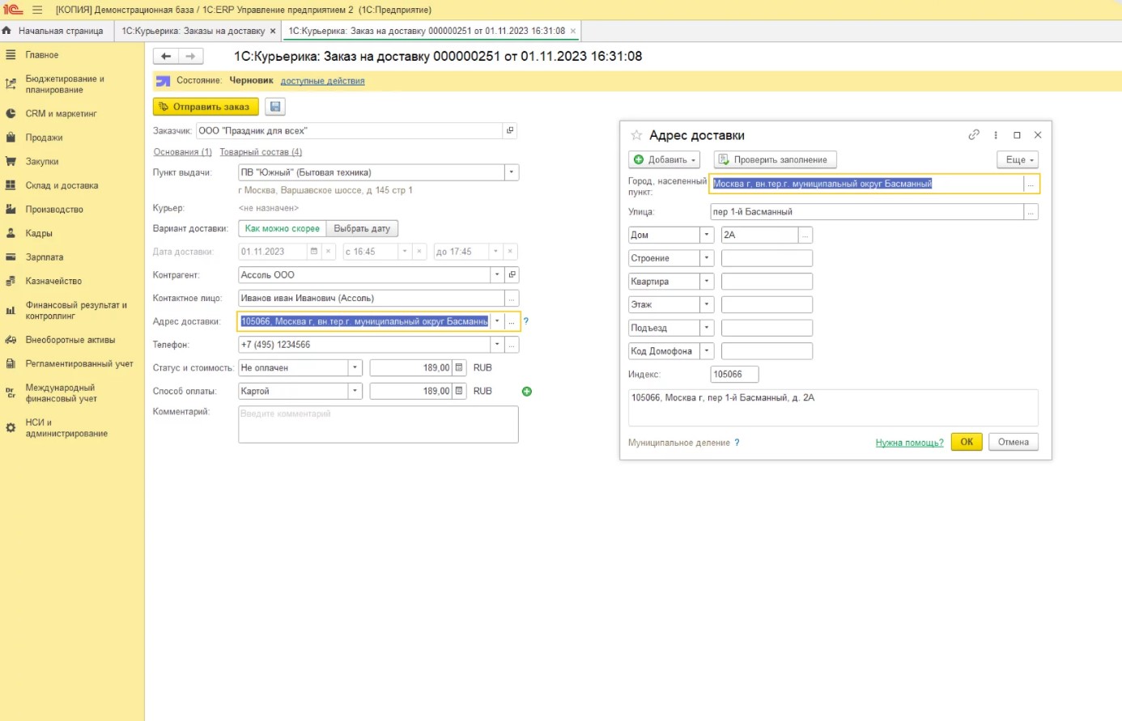The height and width of the screenshot is (721, 1122).
Task: Open the Заказчик field's open-form icon
Action: tap(510, 130)
